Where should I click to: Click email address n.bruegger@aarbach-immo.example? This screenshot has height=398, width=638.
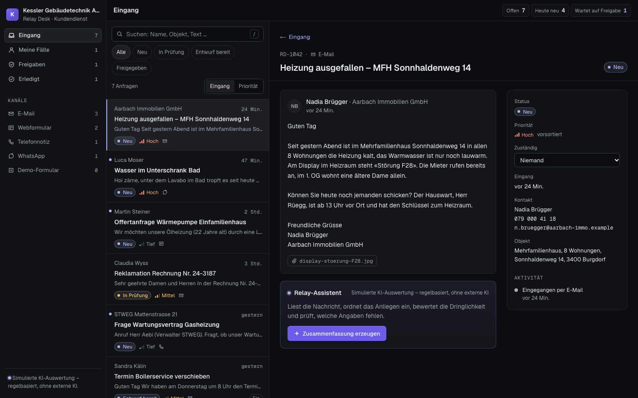(564, 228)
